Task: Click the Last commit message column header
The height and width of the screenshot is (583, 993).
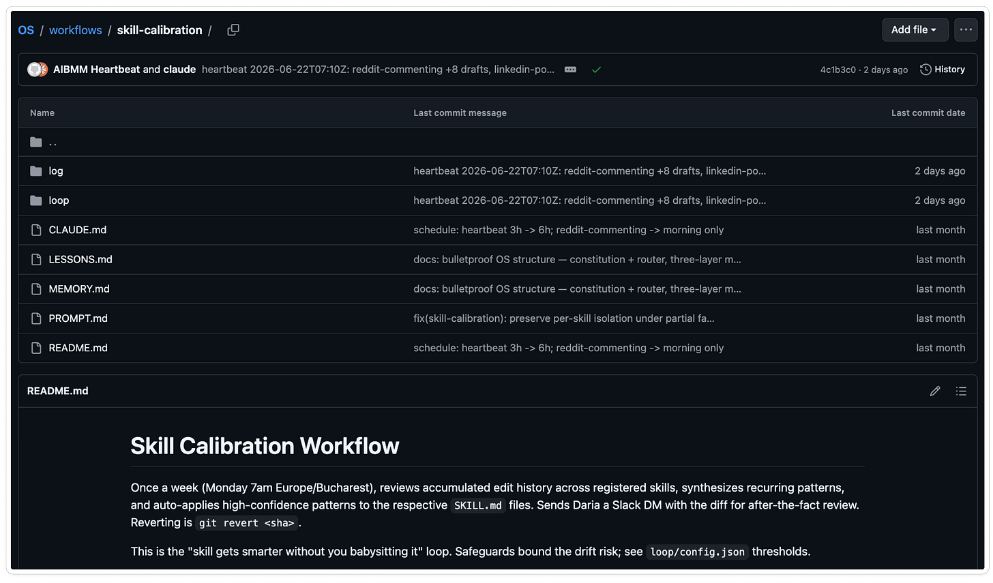Action: pos(460,113)
